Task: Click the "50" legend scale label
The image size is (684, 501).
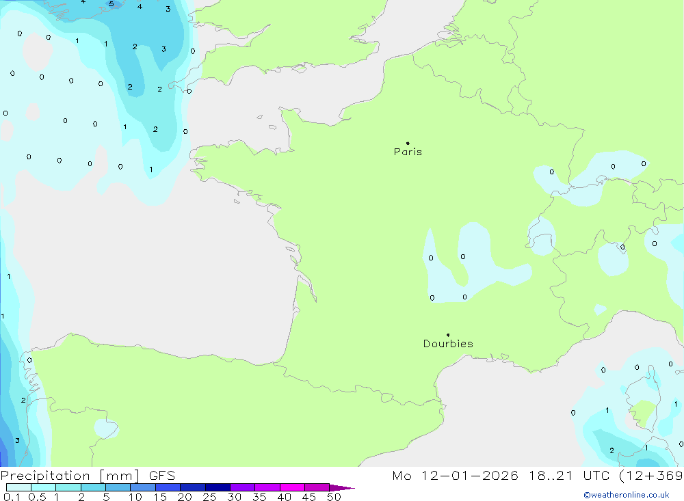Action: coord(334,497)
